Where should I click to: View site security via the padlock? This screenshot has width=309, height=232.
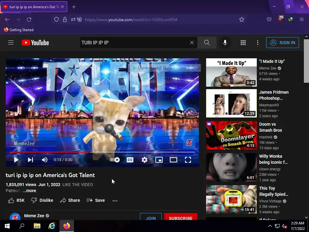[x=65, y=20]
